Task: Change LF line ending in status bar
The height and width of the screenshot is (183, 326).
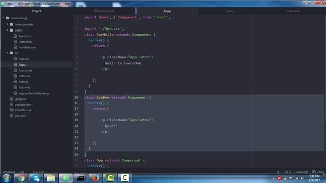Action: point(278,172)
